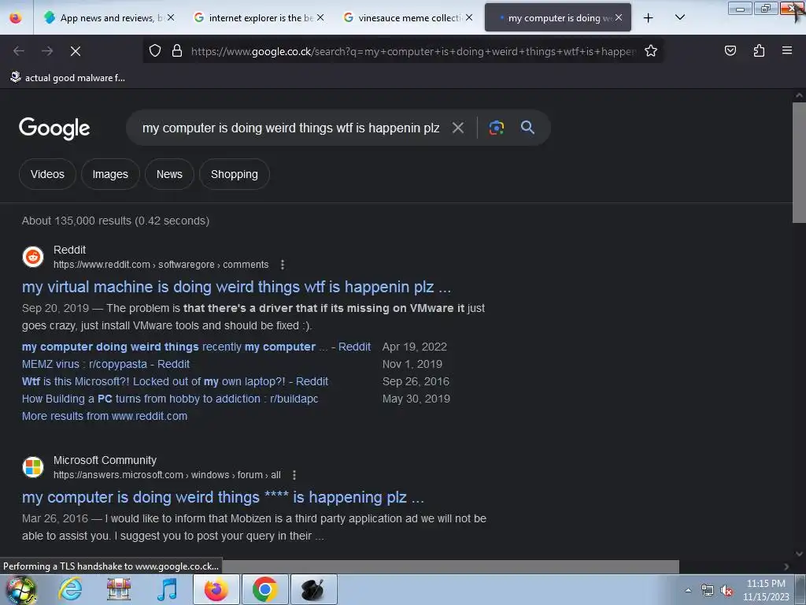
Task: Open actual good malware bookmark
Action: (68, 78)
